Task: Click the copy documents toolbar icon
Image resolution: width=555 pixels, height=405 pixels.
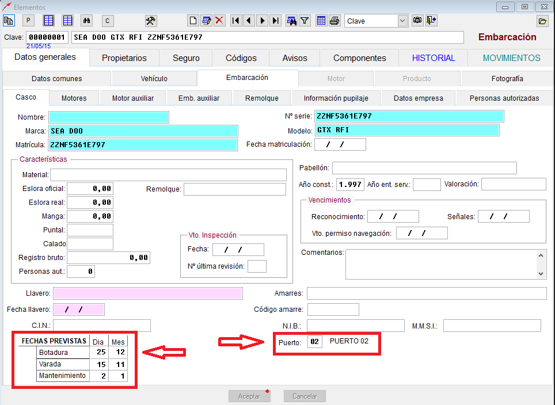Action: point(9,21)
